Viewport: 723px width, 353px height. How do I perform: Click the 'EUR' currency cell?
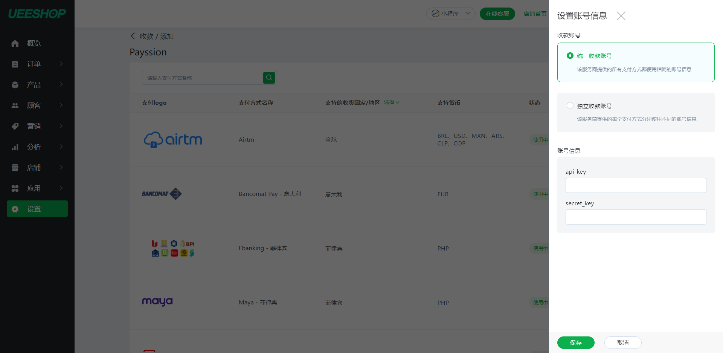pos(443,194)
